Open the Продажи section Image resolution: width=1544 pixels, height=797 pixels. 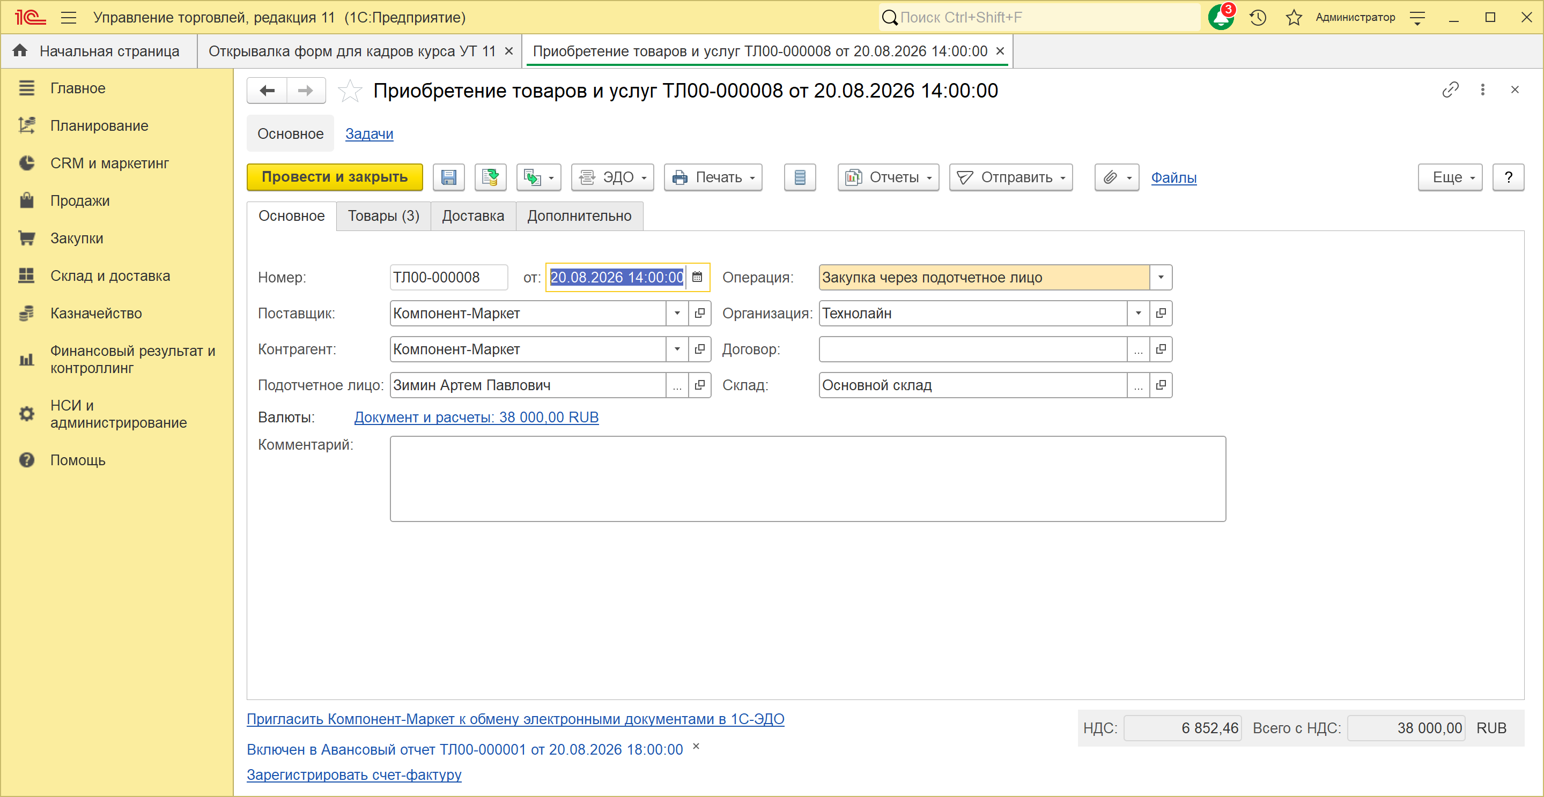click(x=80, y=200)
